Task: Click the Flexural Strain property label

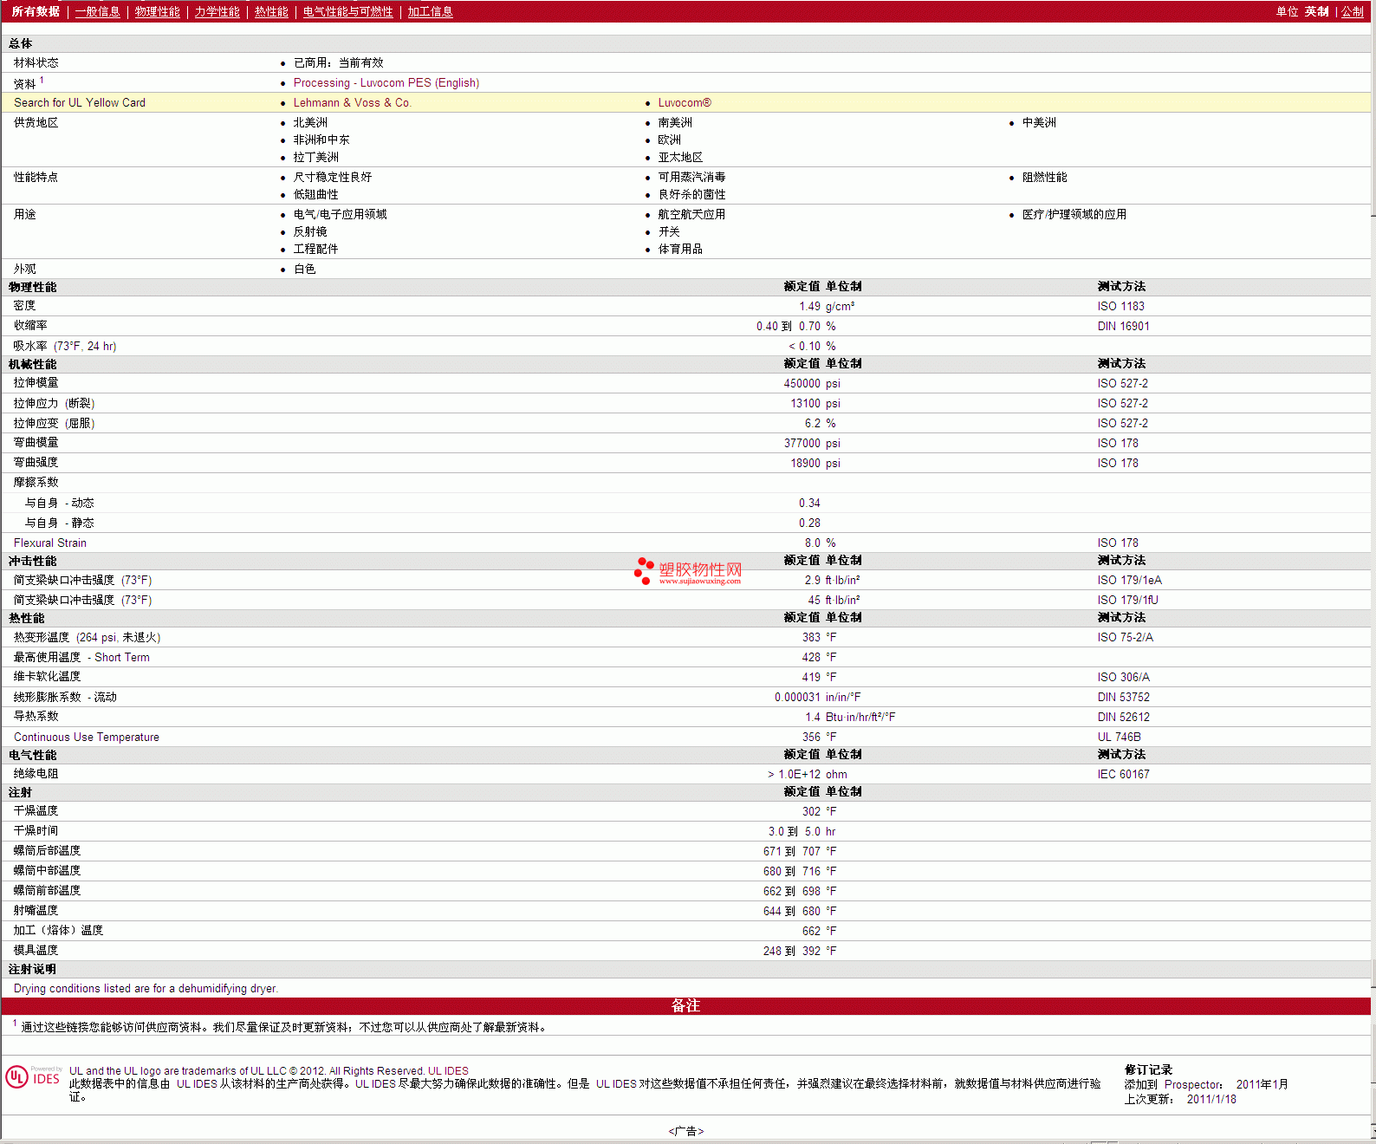Action: coord(50,543)
